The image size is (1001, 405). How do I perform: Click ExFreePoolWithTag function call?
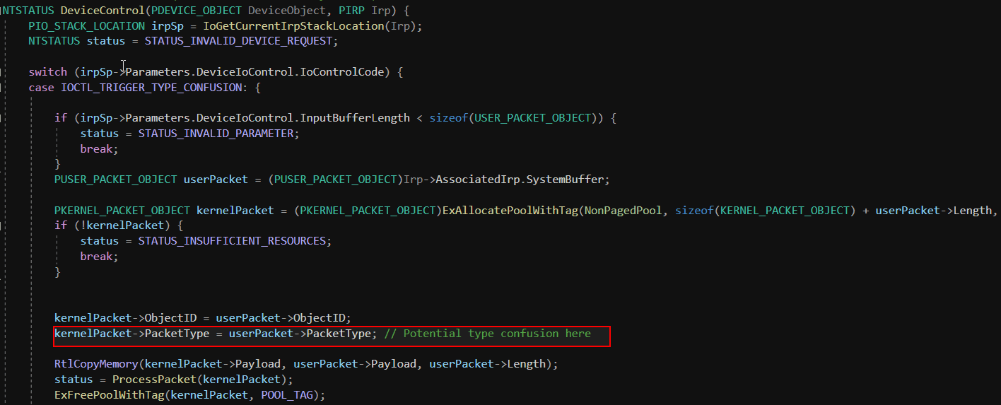(x=109, y=395)
